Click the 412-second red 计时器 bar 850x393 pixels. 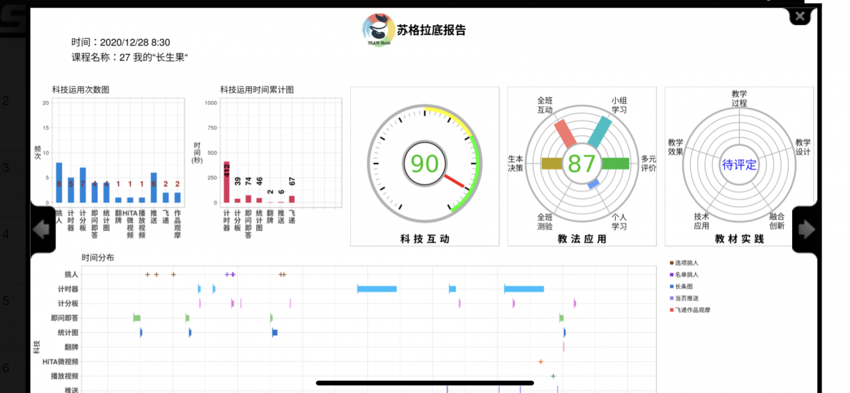226,182
